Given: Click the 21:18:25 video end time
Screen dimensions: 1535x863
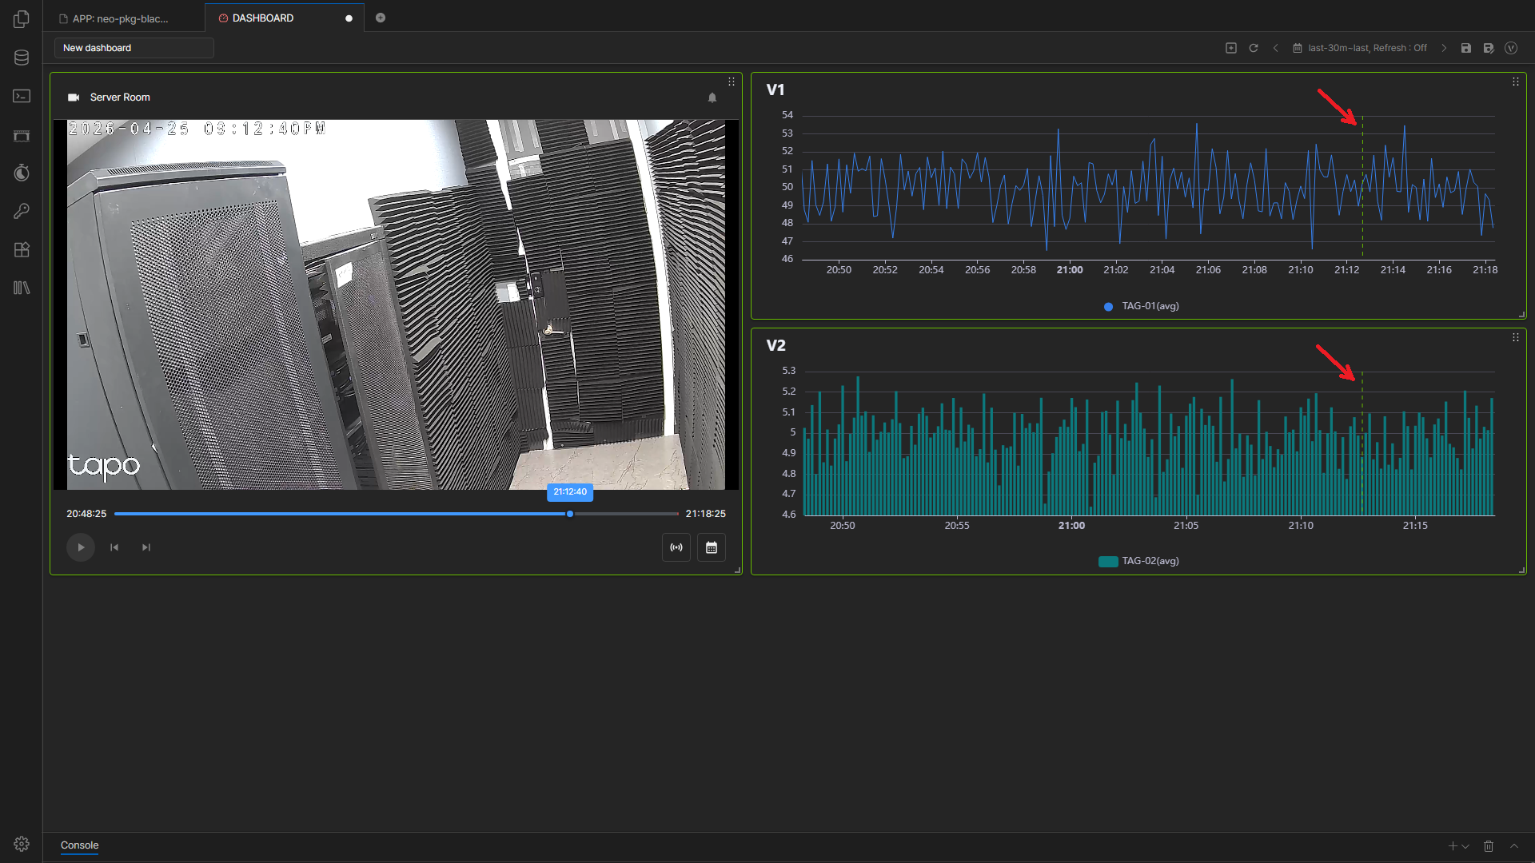Looking at the screenshot, I should [x=706, y=514].
